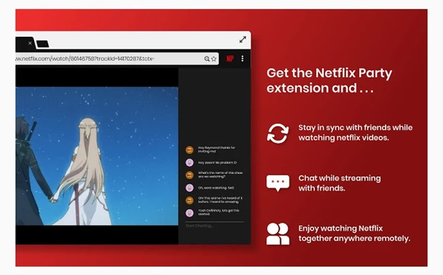The height and width of the screenshot is (275, 443).
Task: Select message 'Oh, we're watching SAO'
Action: pos(216,188)
